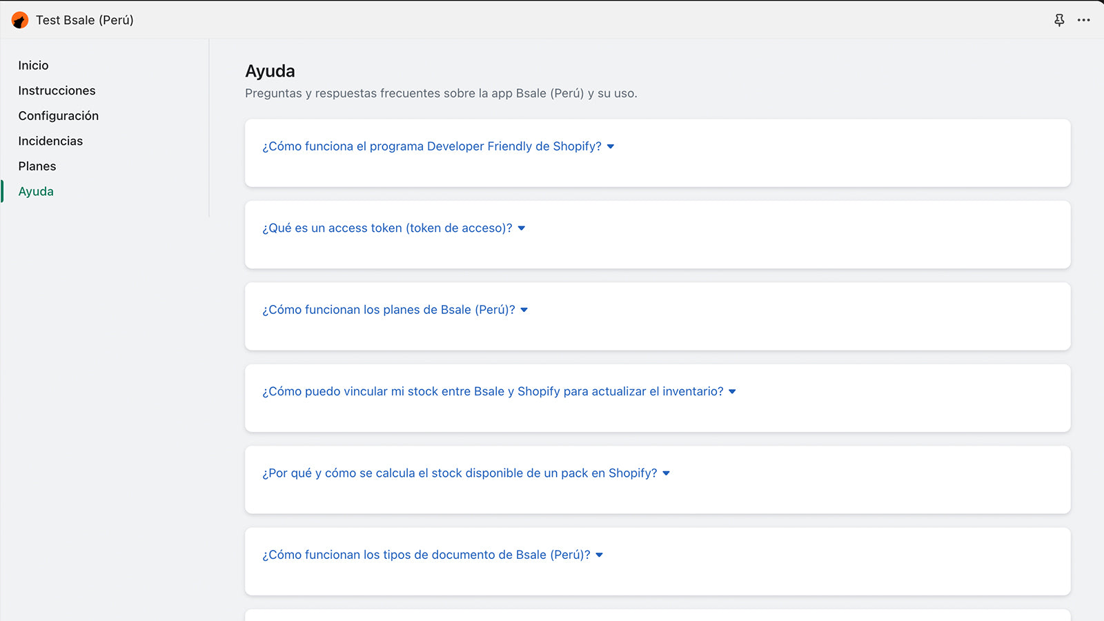Open the Configuración section
The height and width of the screenshot is (621, 1104).
tap(59, 116)
